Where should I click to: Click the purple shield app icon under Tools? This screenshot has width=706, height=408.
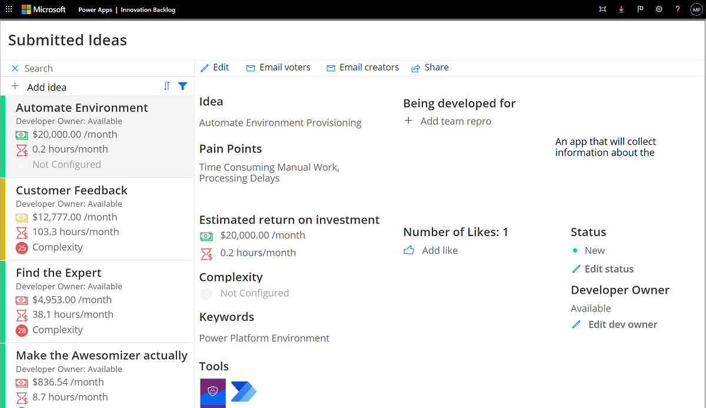point(212,392)
